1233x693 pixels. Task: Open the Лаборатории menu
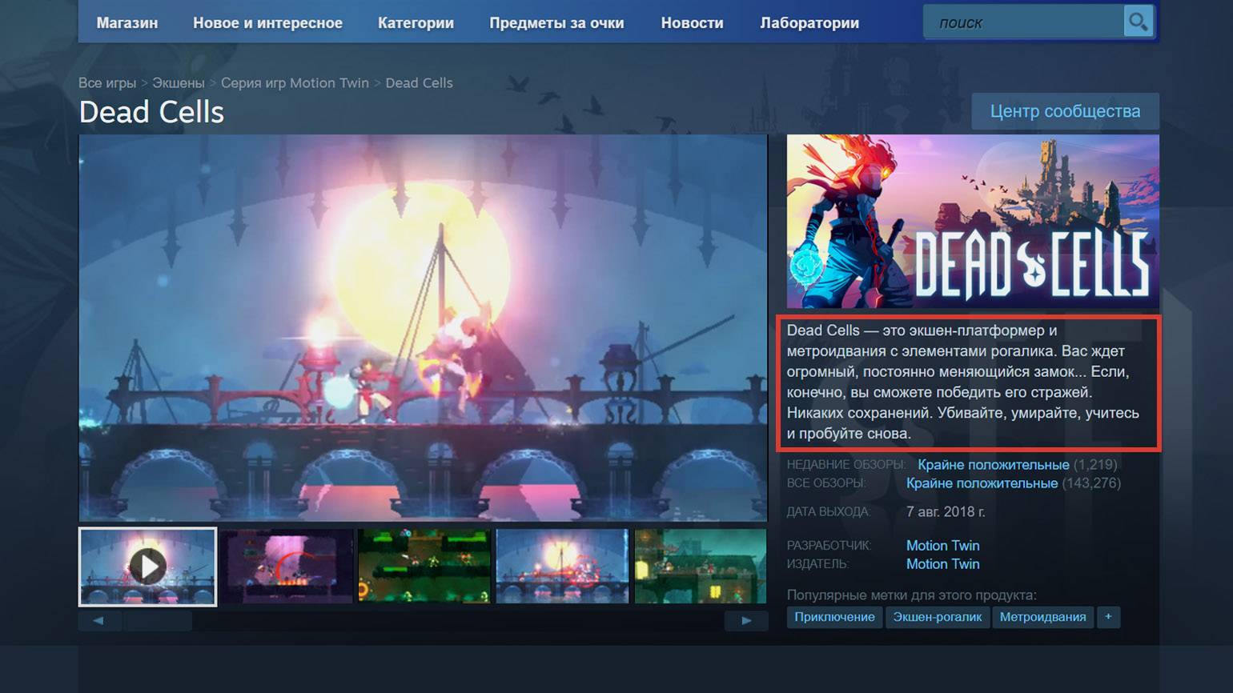pos(809,23)
